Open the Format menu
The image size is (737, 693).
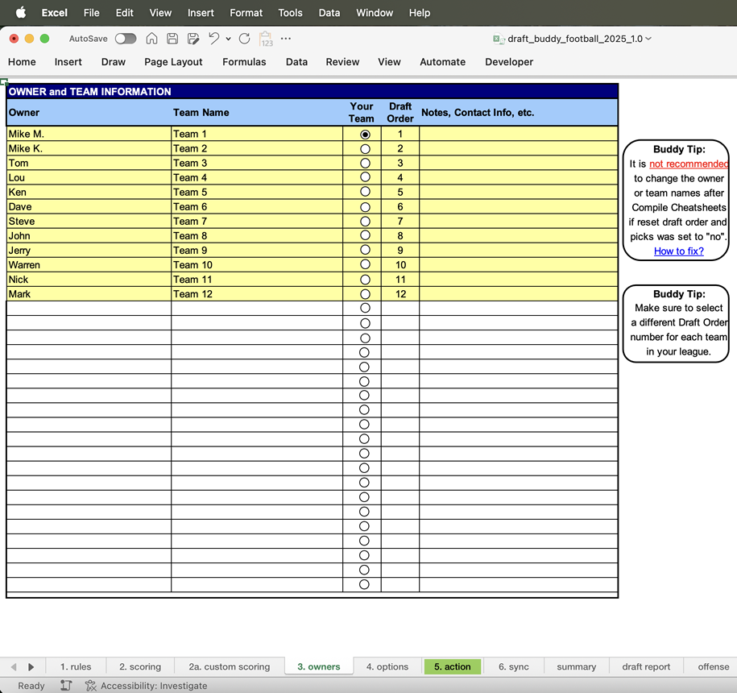pos(246,13)
